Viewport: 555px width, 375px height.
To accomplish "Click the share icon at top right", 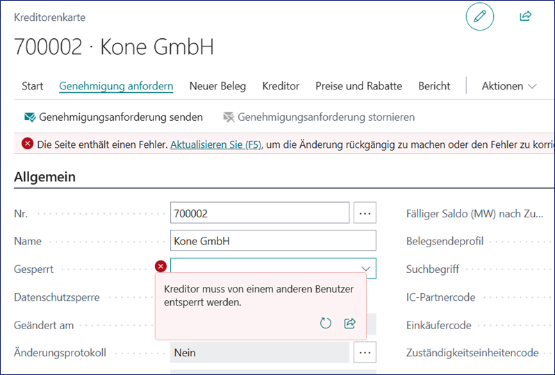I will pos(525,17).
